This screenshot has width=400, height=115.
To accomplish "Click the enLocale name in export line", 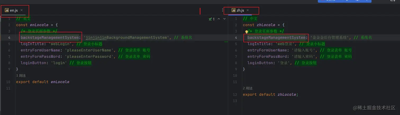I will [60, 82].
